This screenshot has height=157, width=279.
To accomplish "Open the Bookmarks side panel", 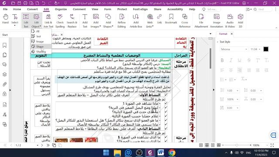I will pyautogui.click(x=5, y=45).
